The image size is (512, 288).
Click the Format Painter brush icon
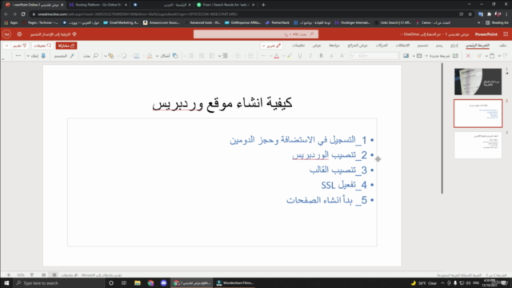pos(479,56)
